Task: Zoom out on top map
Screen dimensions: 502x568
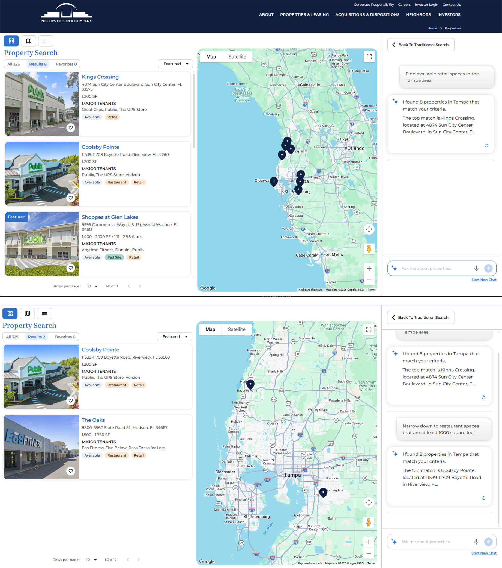Action: [x=369, y=280]
